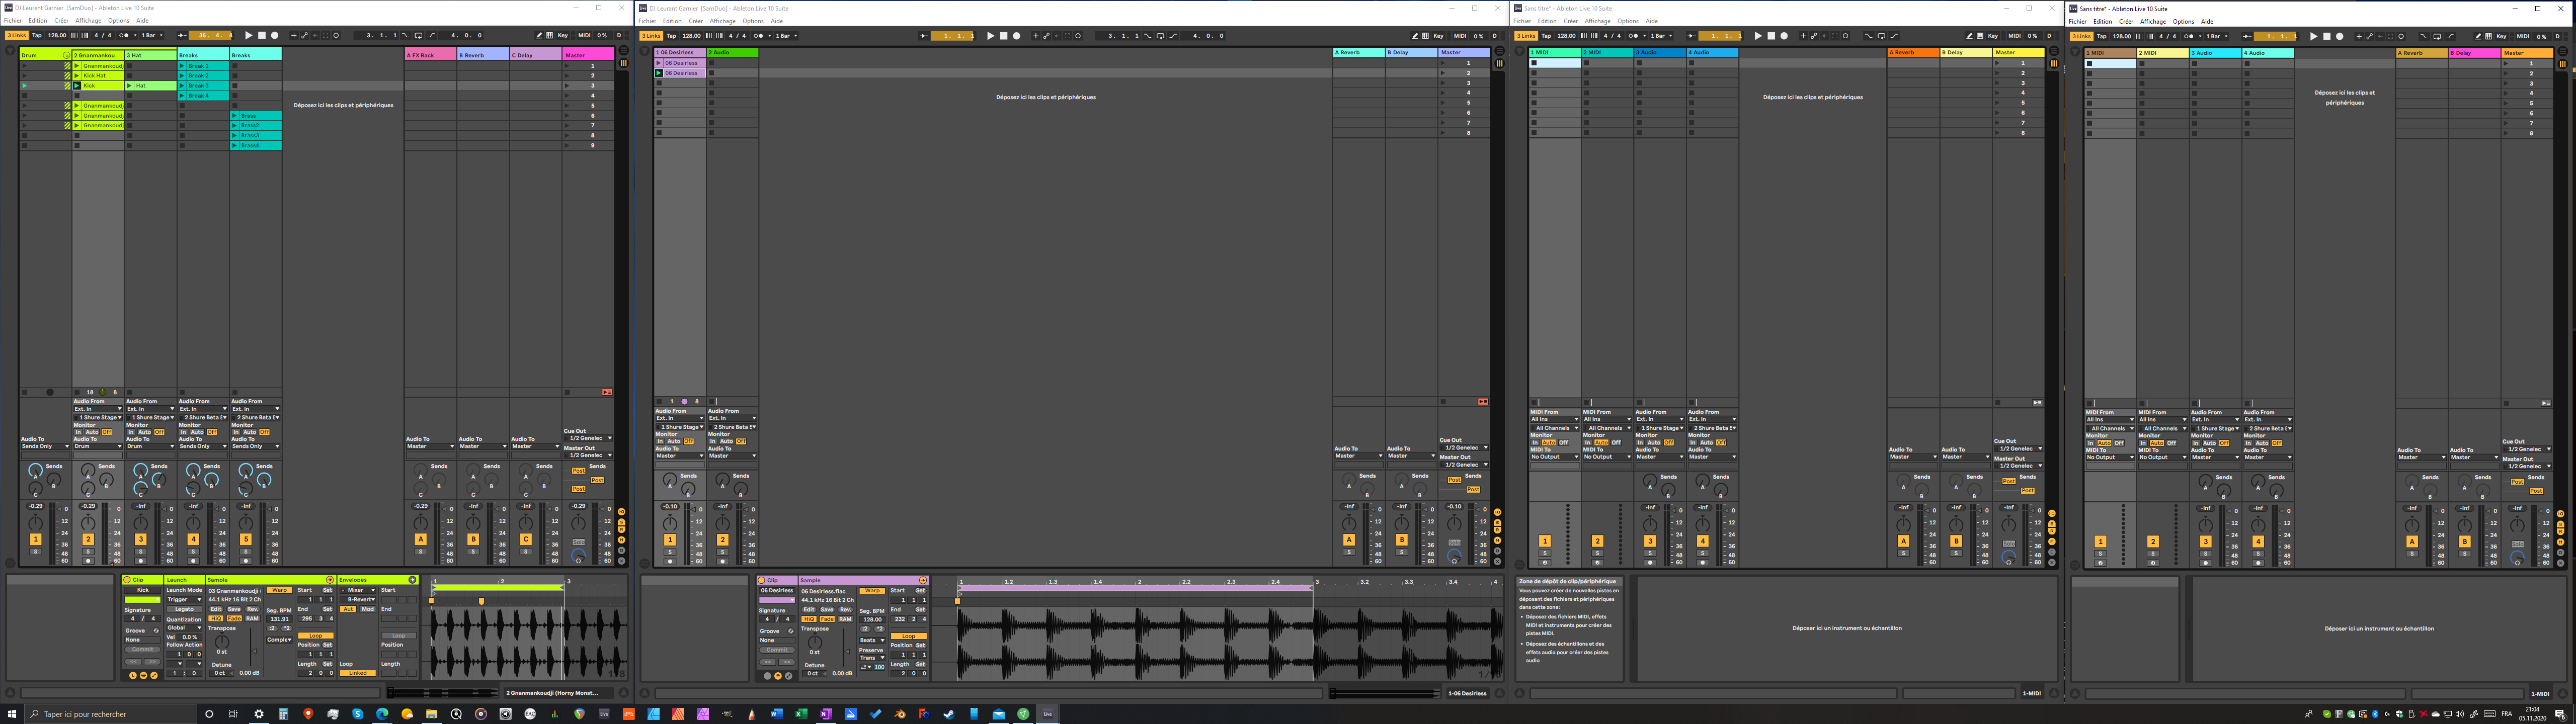Open the Options menu
Viewport: 2576px width, 724px height.
coord(119,20)
